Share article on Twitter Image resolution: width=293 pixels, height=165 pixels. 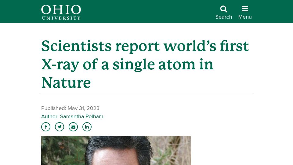(60, 127)
